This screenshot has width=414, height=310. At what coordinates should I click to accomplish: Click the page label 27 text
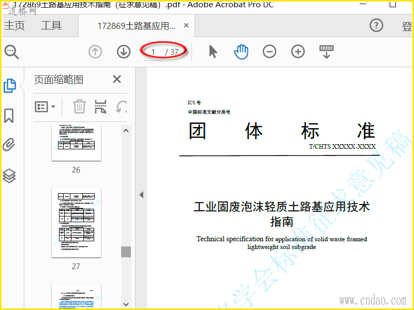tap(76, 266)
